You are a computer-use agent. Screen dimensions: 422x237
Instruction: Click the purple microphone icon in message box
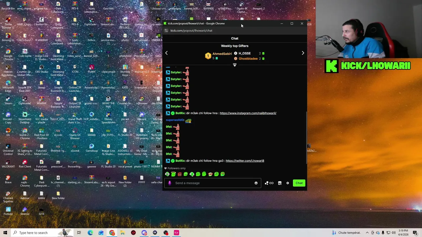tap(169, 183)
